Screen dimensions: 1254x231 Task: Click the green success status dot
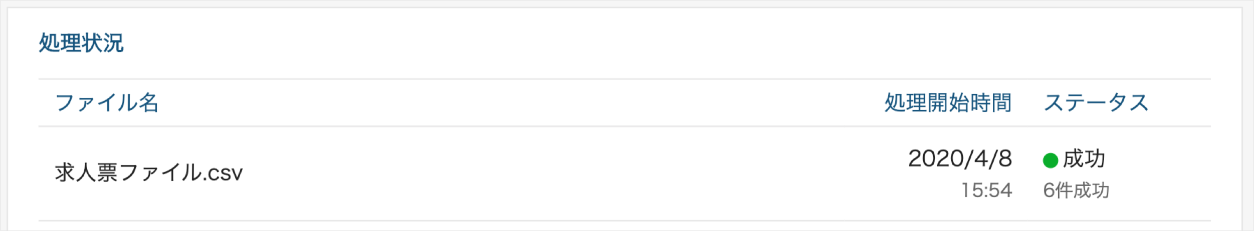1050,160
